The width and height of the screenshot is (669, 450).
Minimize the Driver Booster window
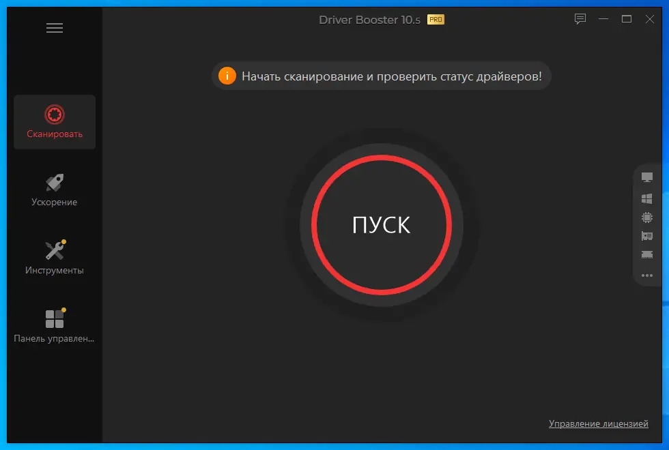pos(603,19)
